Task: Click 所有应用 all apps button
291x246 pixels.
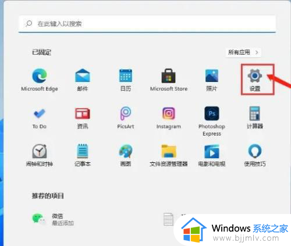Action: (243, 52)
